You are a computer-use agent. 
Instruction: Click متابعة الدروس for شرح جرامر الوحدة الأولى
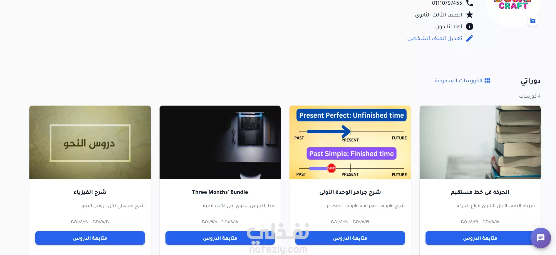(x=350, y=238)
